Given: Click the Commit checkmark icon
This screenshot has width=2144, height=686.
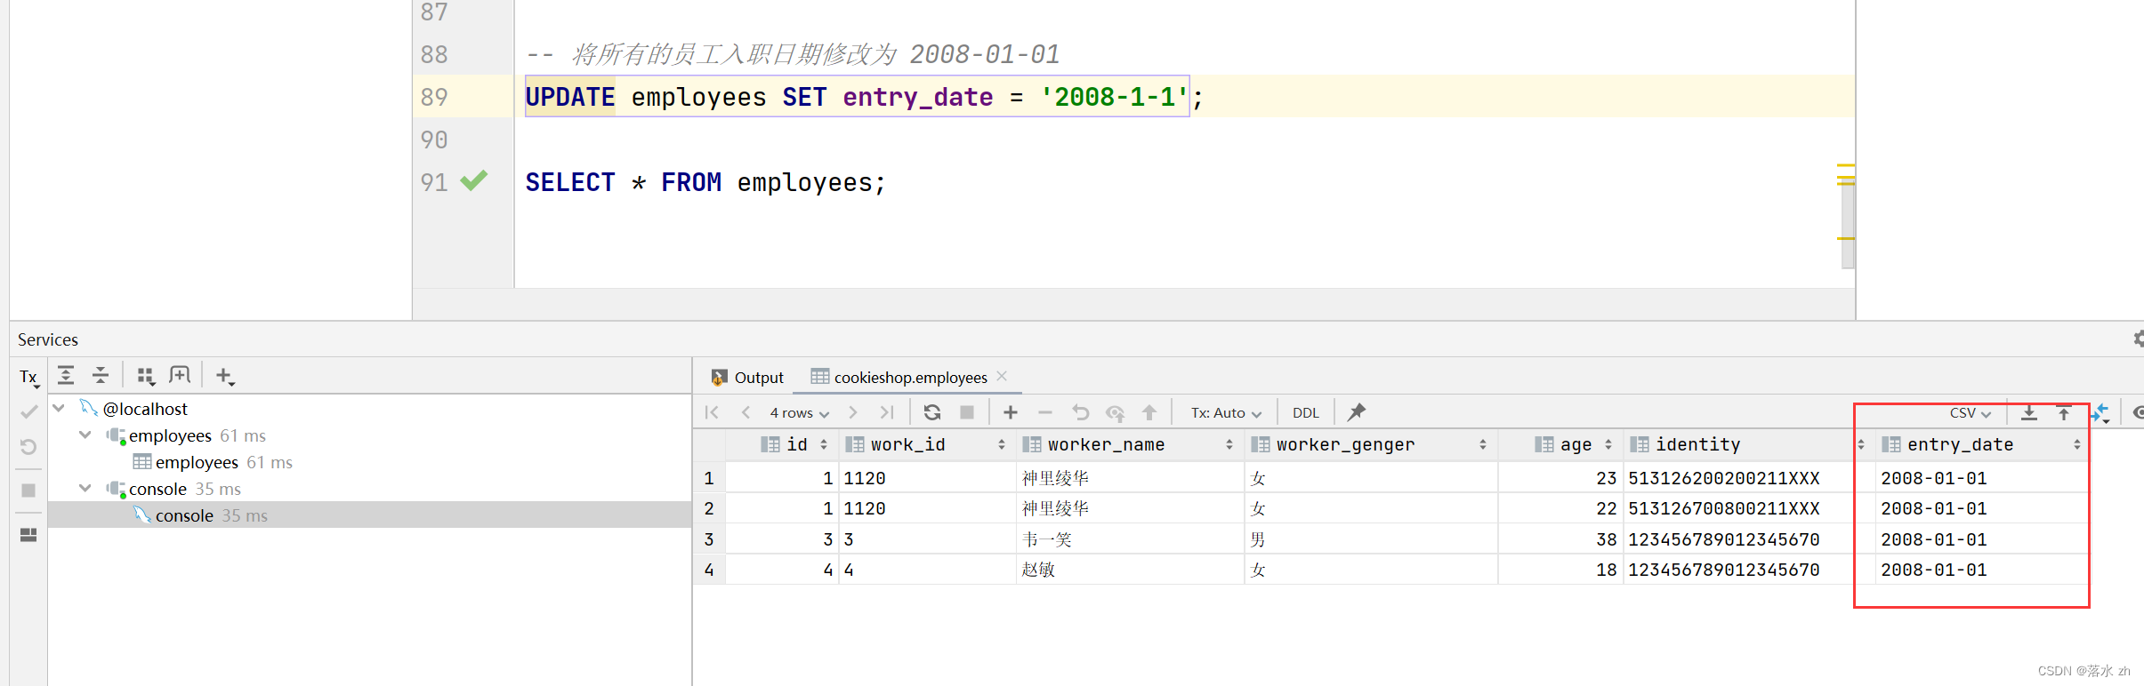Looking at the screenshot, I should pyautogui.click(x=28, y=411).
